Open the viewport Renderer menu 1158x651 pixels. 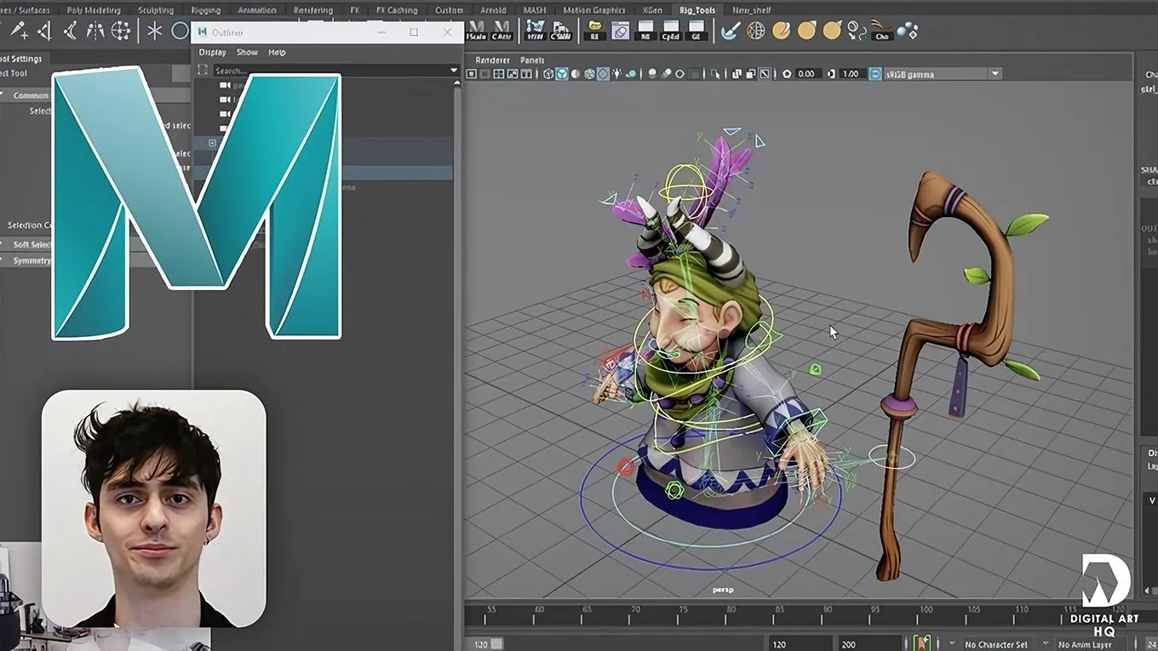492,60
